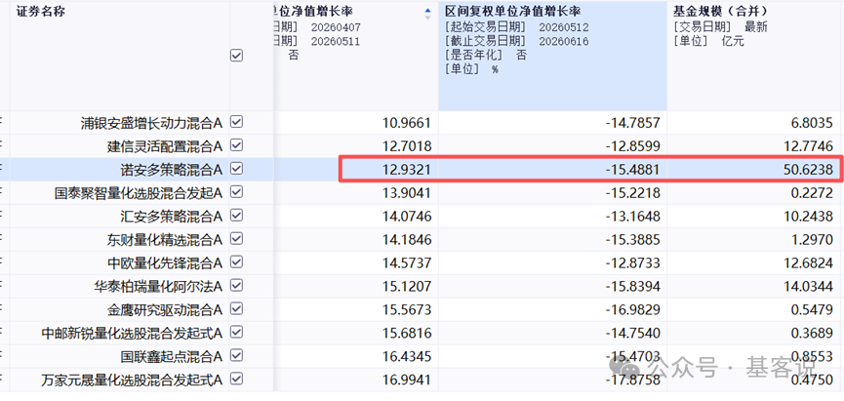Select 证券名称 column header

[x=41, y=12]
